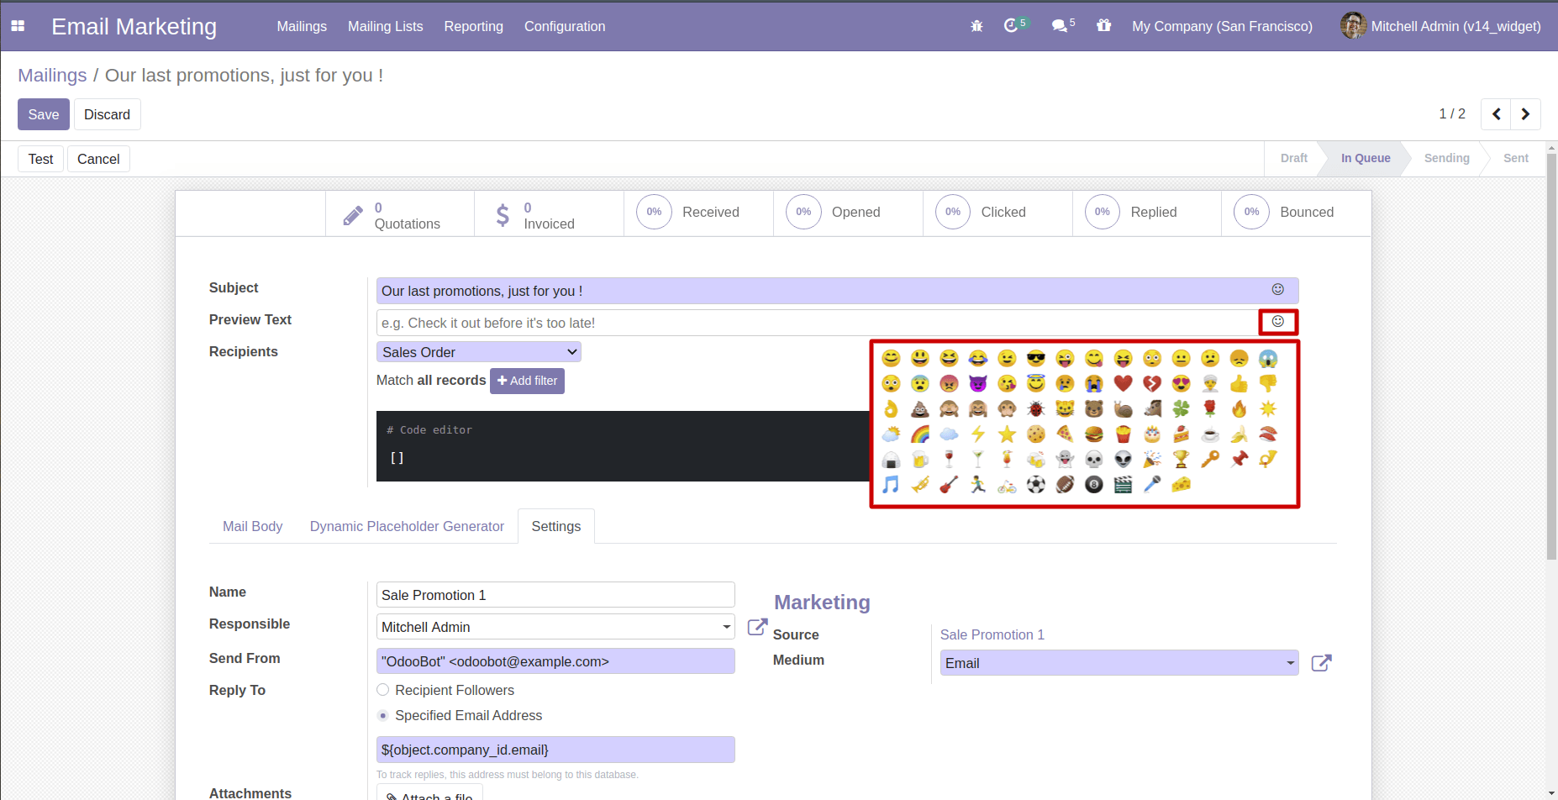Open the debug bug icon menu
The height and width of the screenshot is (800, 1558).
coord(976,26)
